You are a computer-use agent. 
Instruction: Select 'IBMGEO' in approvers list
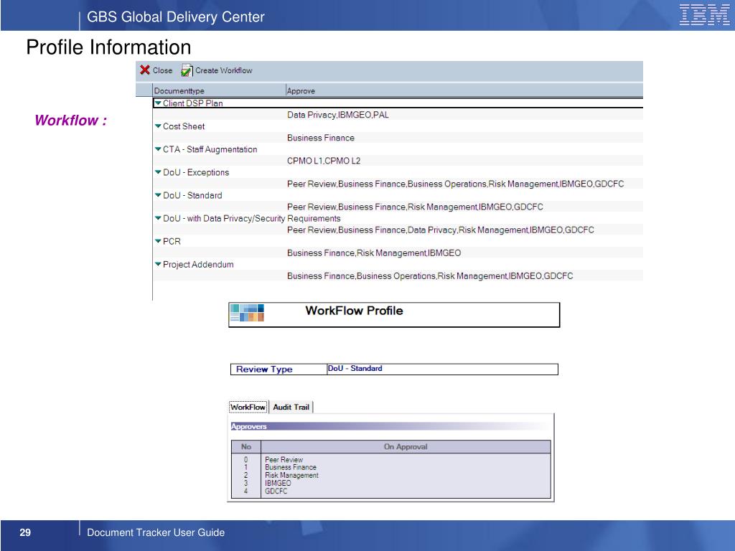pos(278,483)
